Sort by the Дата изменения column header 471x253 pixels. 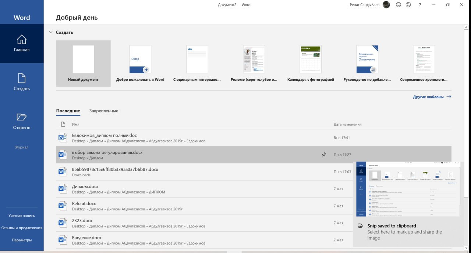(x=347, y=124)
